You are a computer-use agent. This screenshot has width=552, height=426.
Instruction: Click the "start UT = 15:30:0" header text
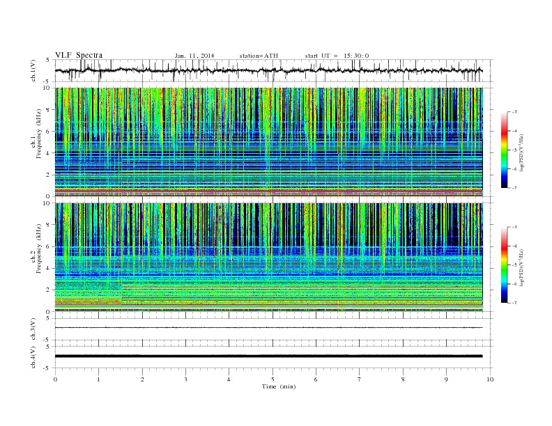[x=337, y=56]
